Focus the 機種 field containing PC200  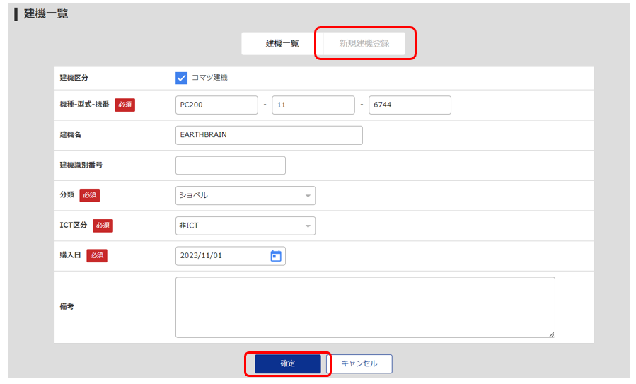pos(216,105)
